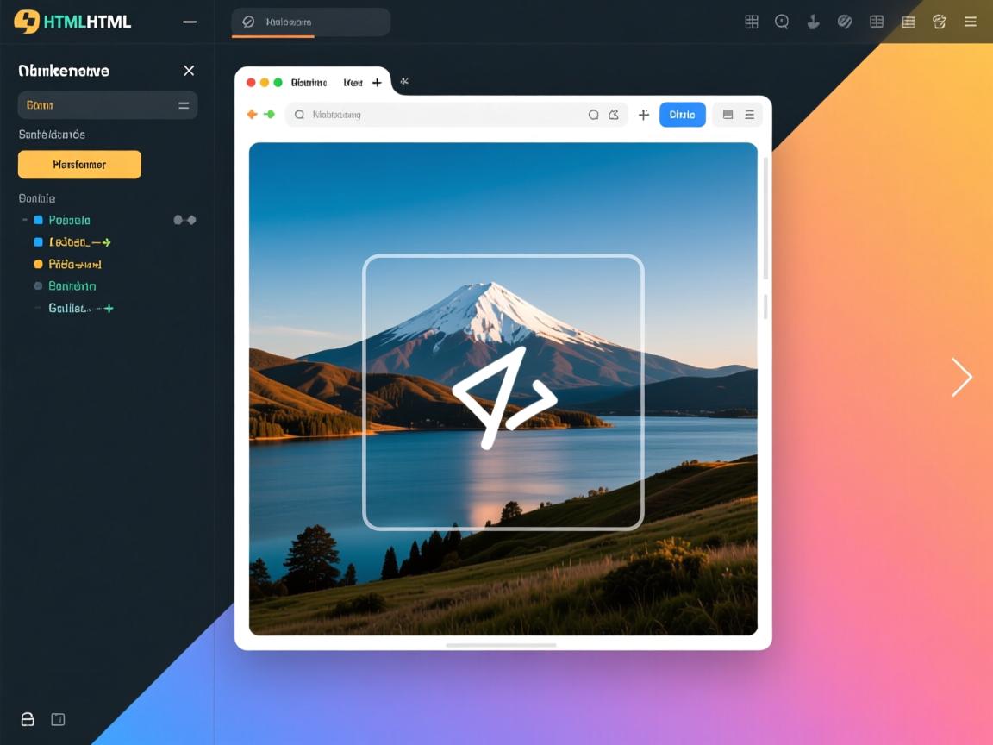Click the magnifier icon in browser address bar

pyautogui.click(x=300, y=115)
